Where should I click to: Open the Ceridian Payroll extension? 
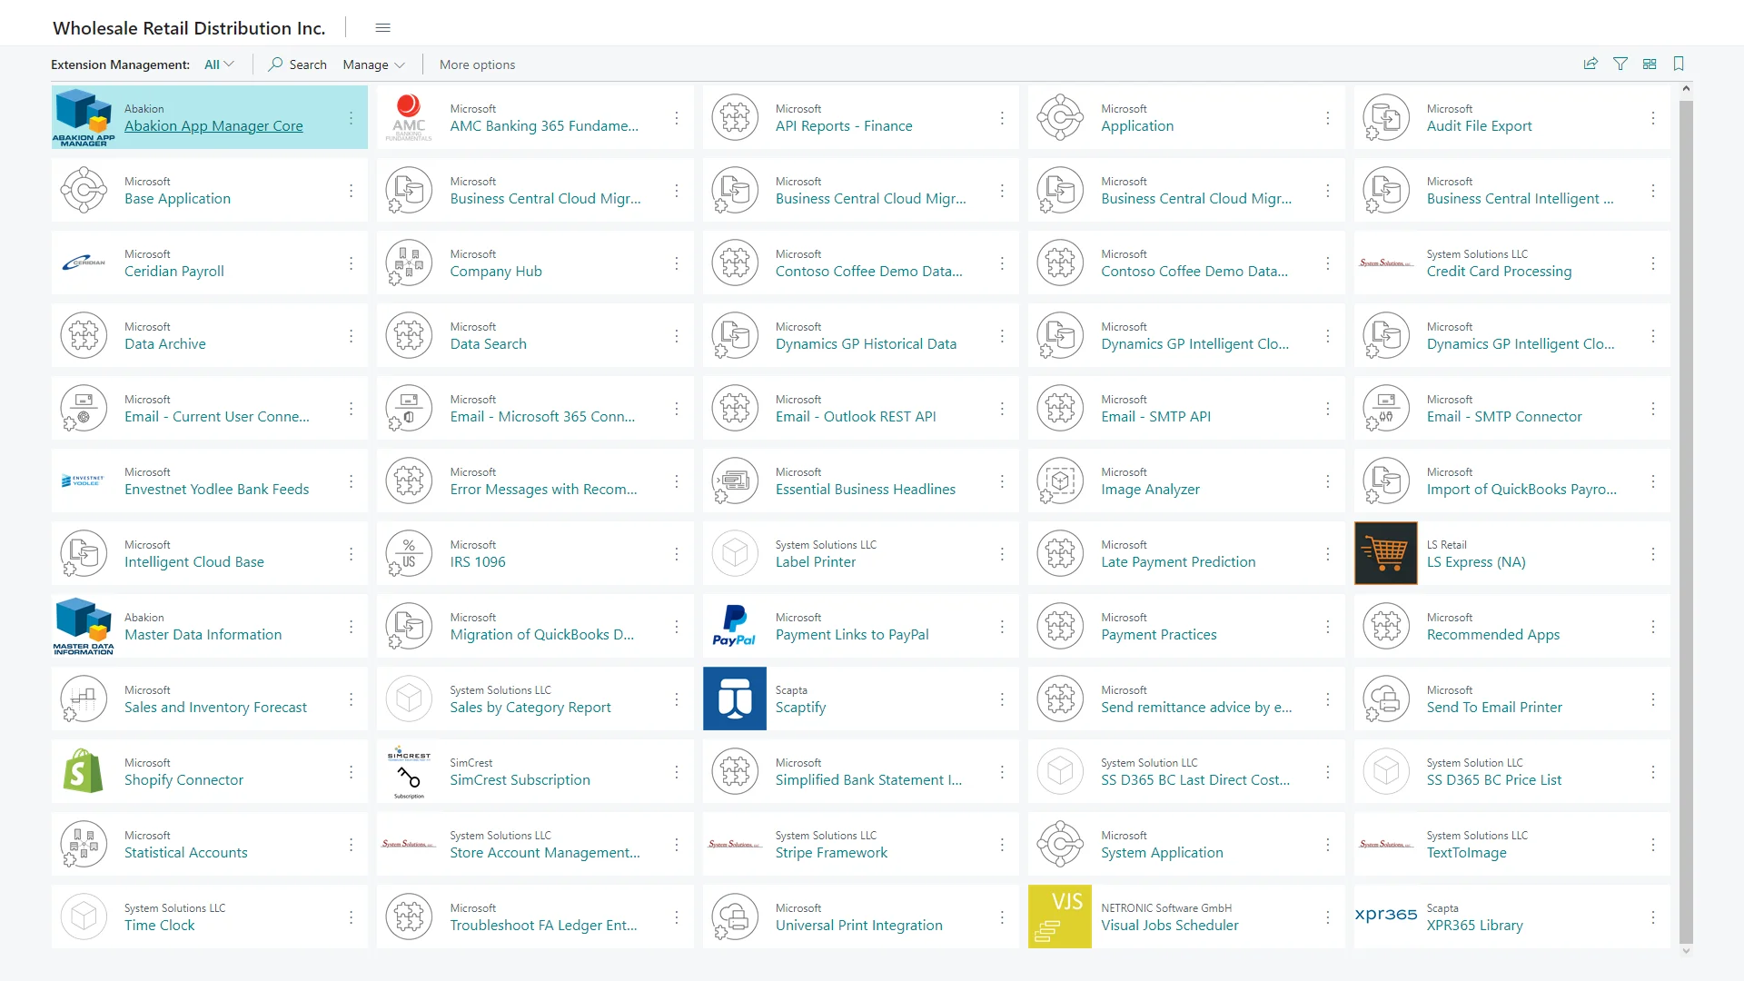pyautogui.click(x=173, y=272)
